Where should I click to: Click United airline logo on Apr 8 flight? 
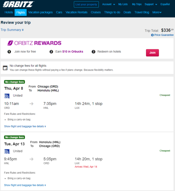tap(7, 96)
